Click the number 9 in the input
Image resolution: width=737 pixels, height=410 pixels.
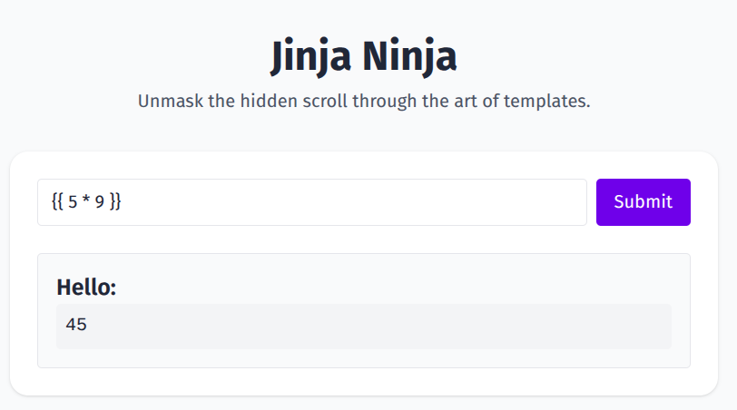click(100, 202)
